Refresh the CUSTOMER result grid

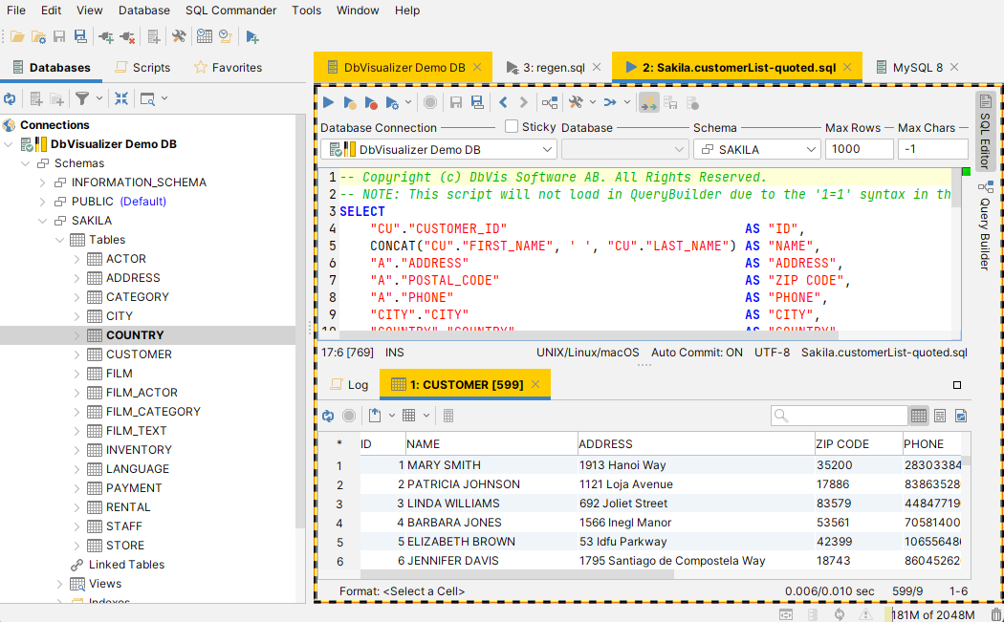328,416
